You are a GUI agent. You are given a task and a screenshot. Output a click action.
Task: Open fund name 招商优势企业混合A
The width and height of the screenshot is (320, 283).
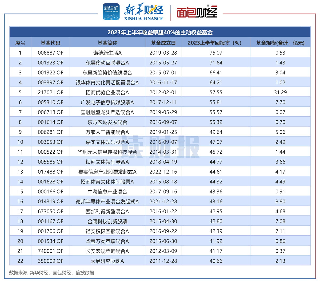tap(107, 92)
